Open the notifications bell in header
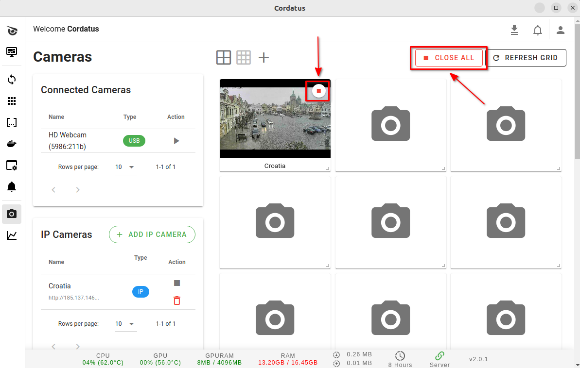The image size is (580, 368). coord(537,30)
